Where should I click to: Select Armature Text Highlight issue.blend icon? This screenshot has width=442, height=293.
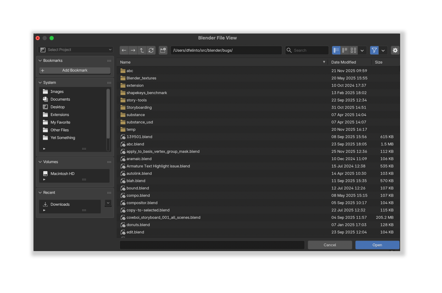pos(123,166)
